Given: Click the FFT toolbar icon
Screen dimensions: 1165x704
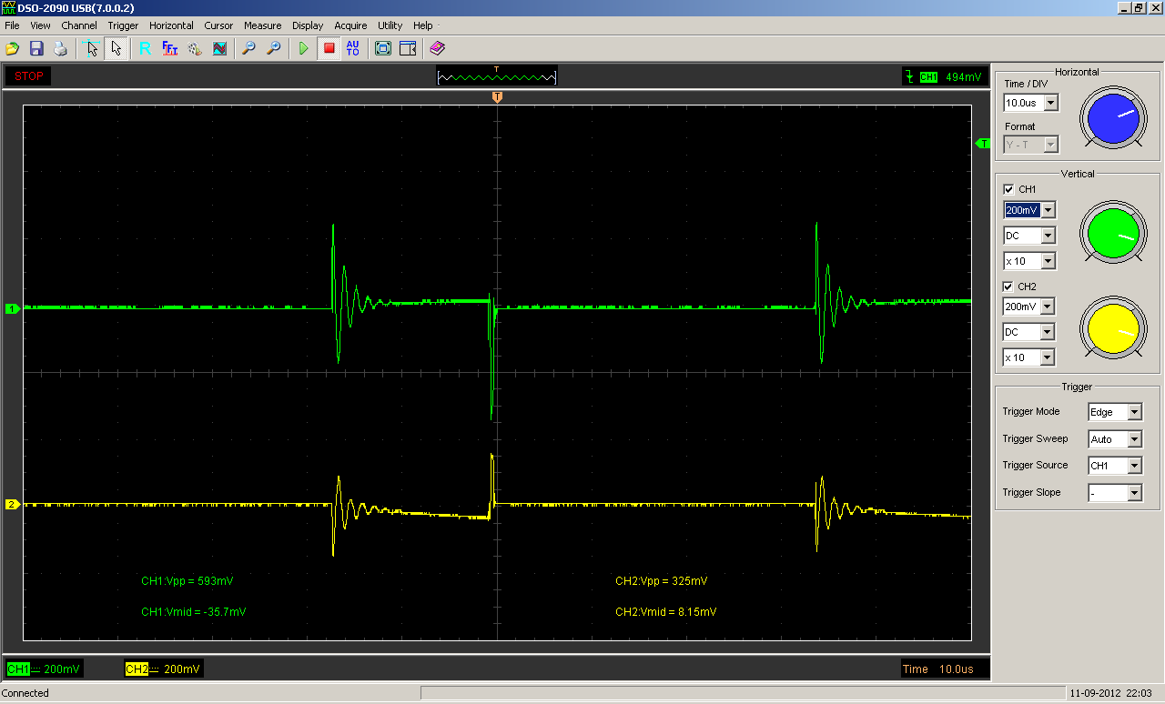Looking at the screenshot, I should tap(169, 48).
